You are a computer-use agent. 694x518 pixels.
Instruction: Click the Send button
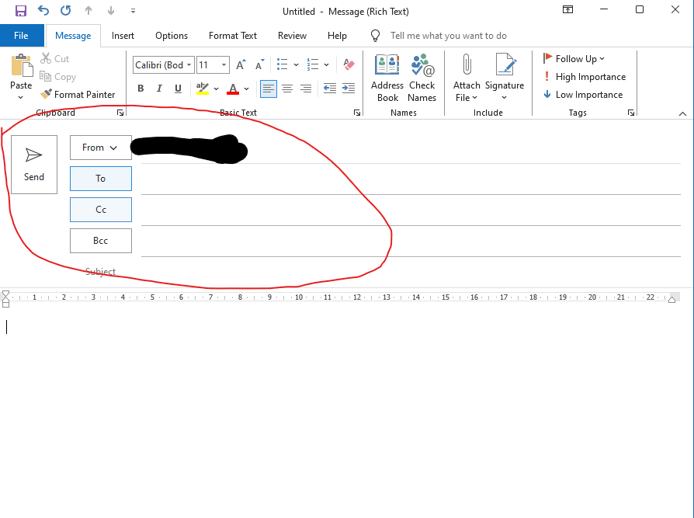pyautogui.click(x=33, y=165)
